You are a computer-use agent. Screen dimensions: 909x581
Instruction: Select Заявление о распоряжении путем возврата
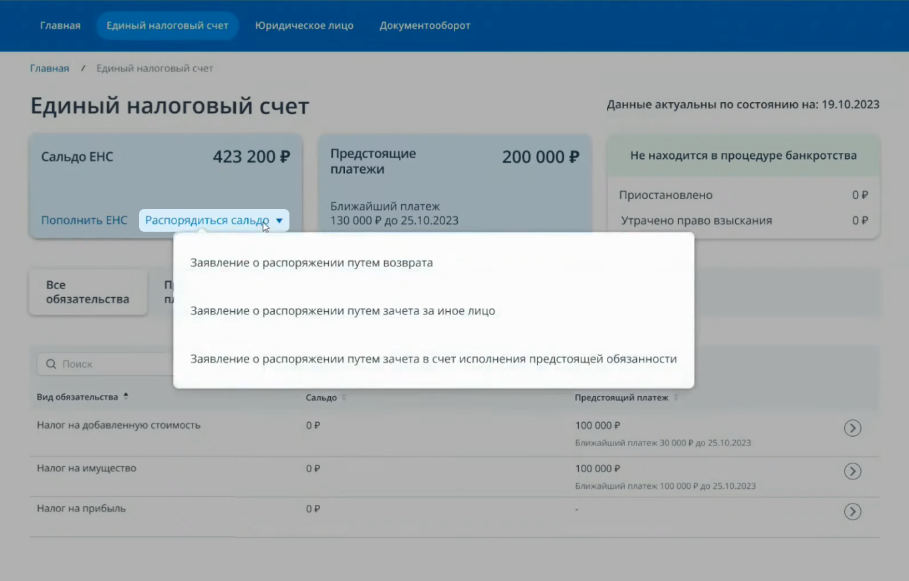click(x=313, y=262)
